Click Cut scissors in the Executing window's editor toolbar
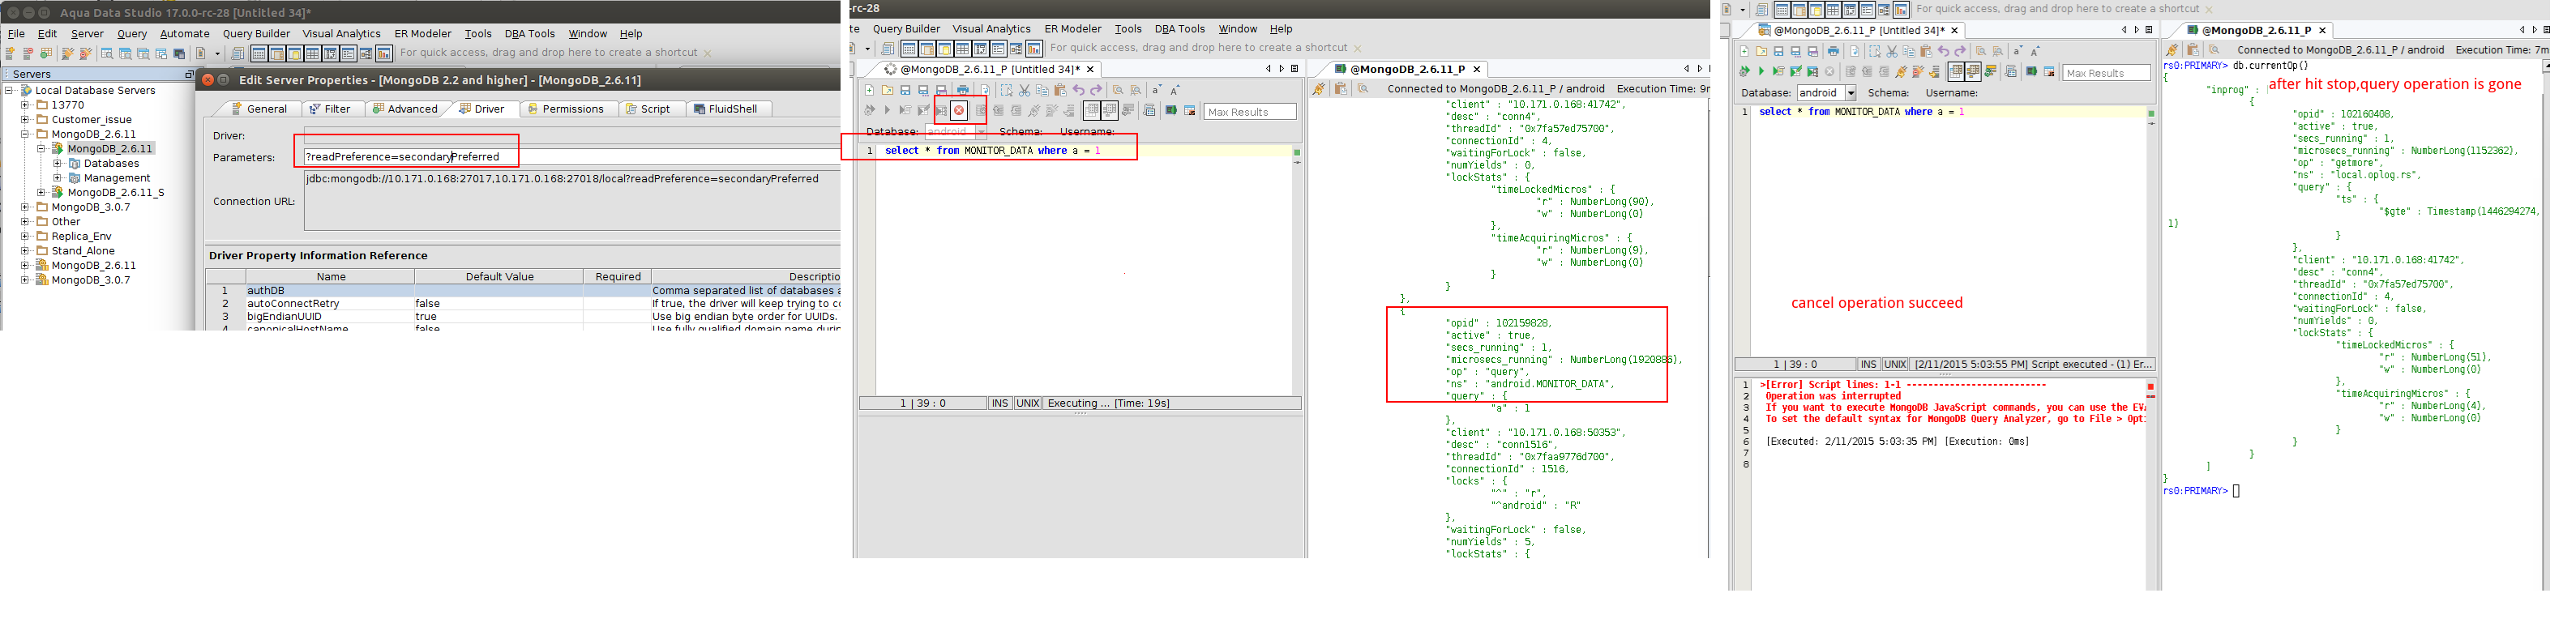 point(1025,91)
